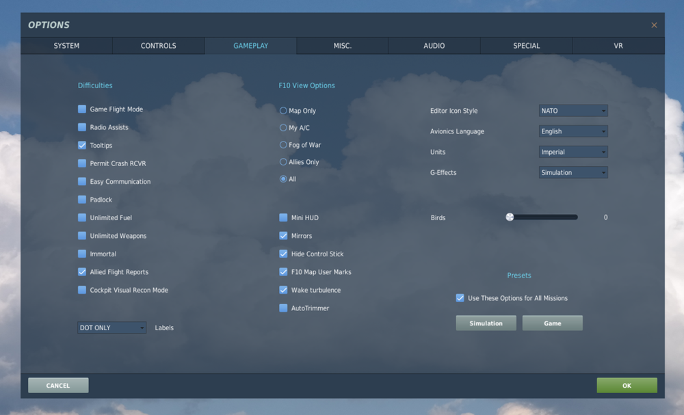Enable Permit Crash RCVR
This screenshot has height=415, width=684.
(x=82, y=163)
